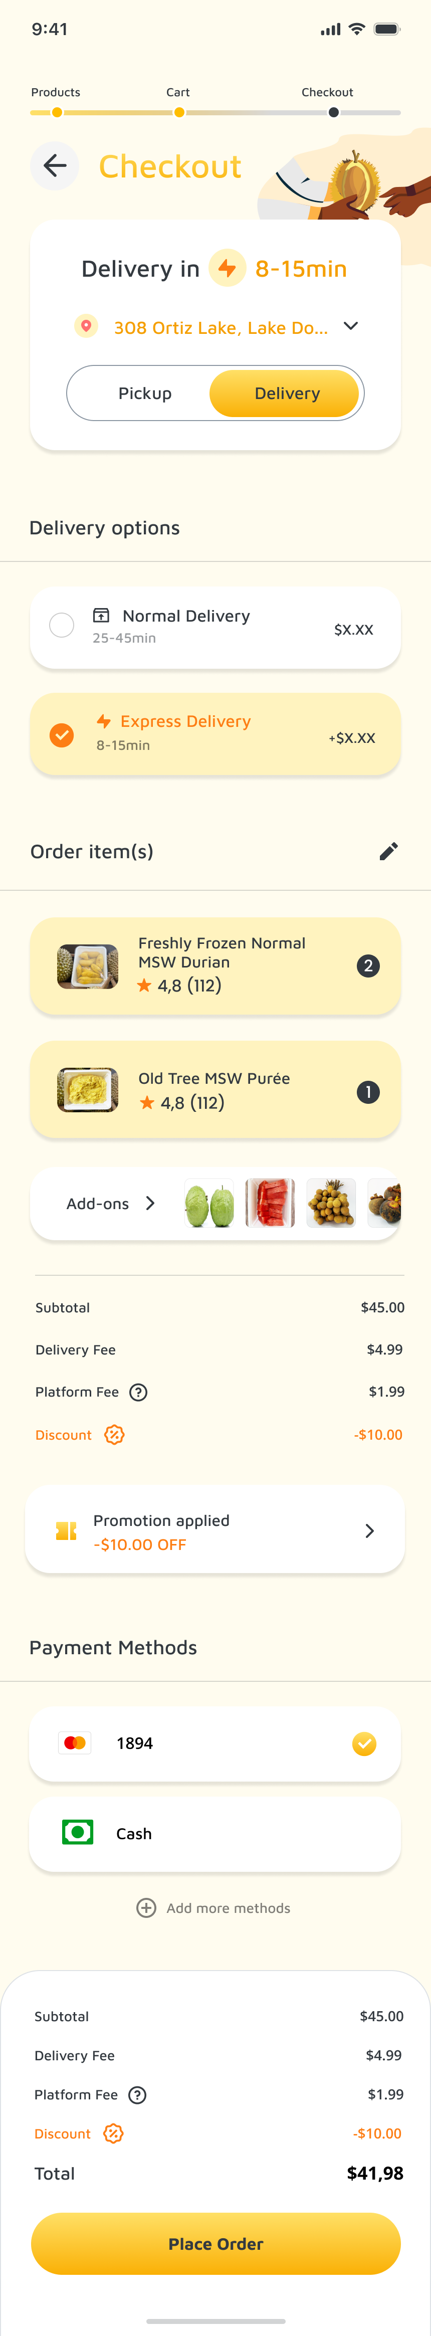Select the Normal Delivery radio button
Image resolution: width=431 pixels, height=2336 pixels.
(x=62, y=625)
